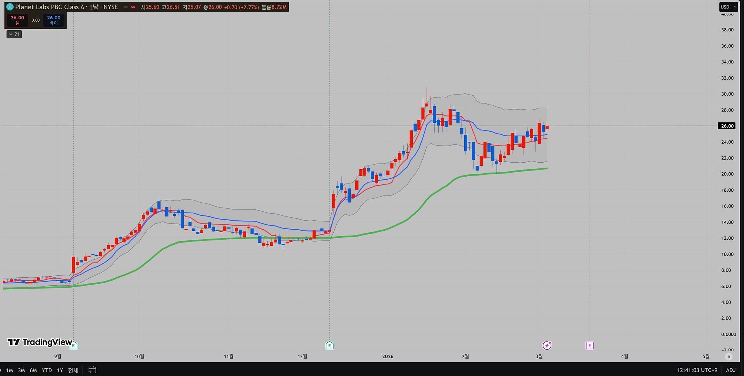Click the 3월 time axis label
Screen dimensions: 744x376
click(x=539, y=356)
